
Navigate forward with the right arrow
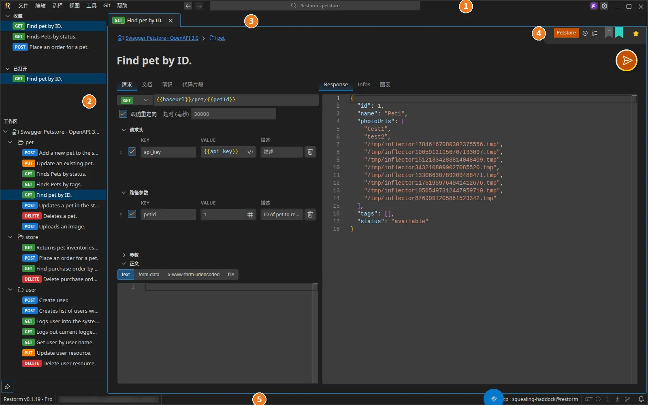point(199,6)
